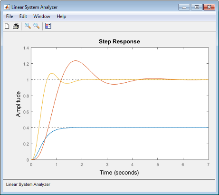Viewport: 219px width, 195px height.
Task: Click the orange curve's overshoot peak
Action: click(76, 60)
